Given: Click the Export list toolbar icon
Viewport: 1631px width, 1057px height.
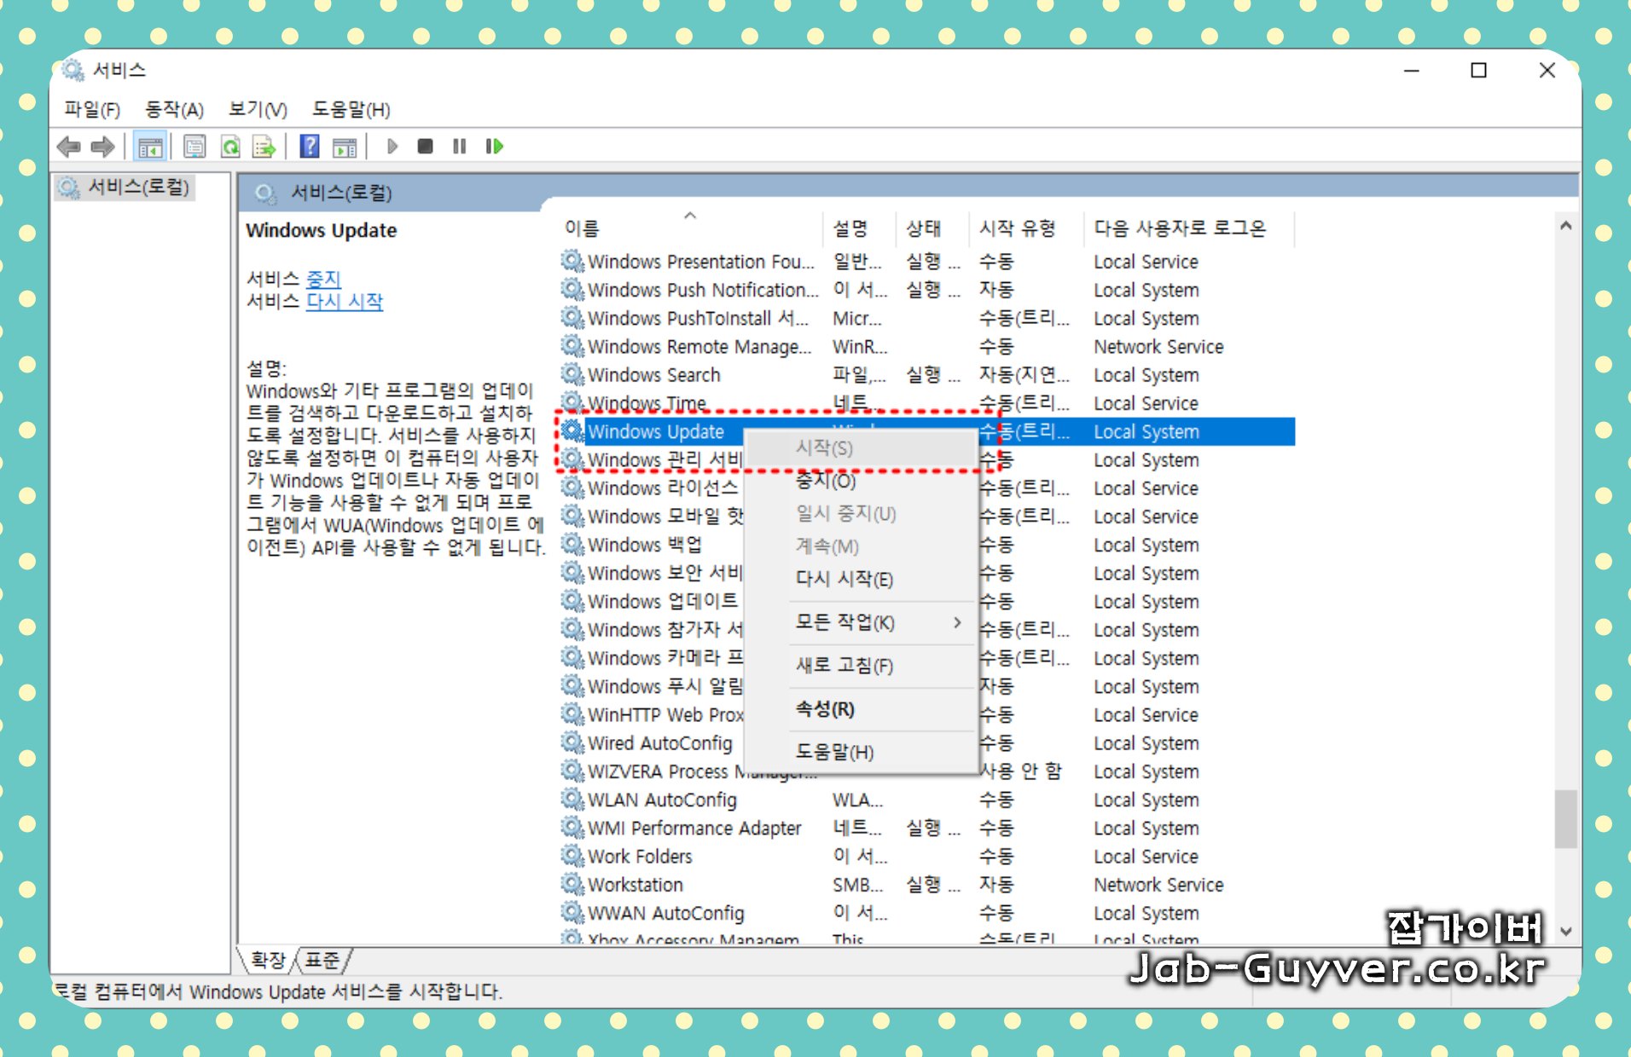Looking at the screenshot, I should [264, 147].
